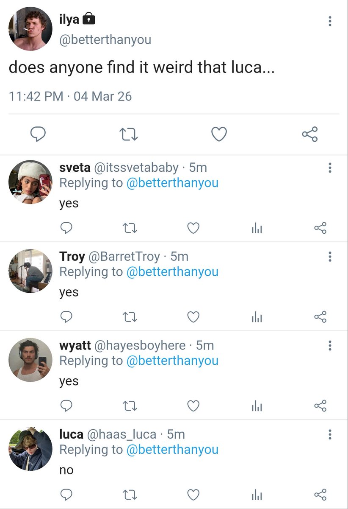This screenshot has height=509, width=348.
Task: Like luca's reply saying no
Action: pyautogui.click(x=193, y=495)
